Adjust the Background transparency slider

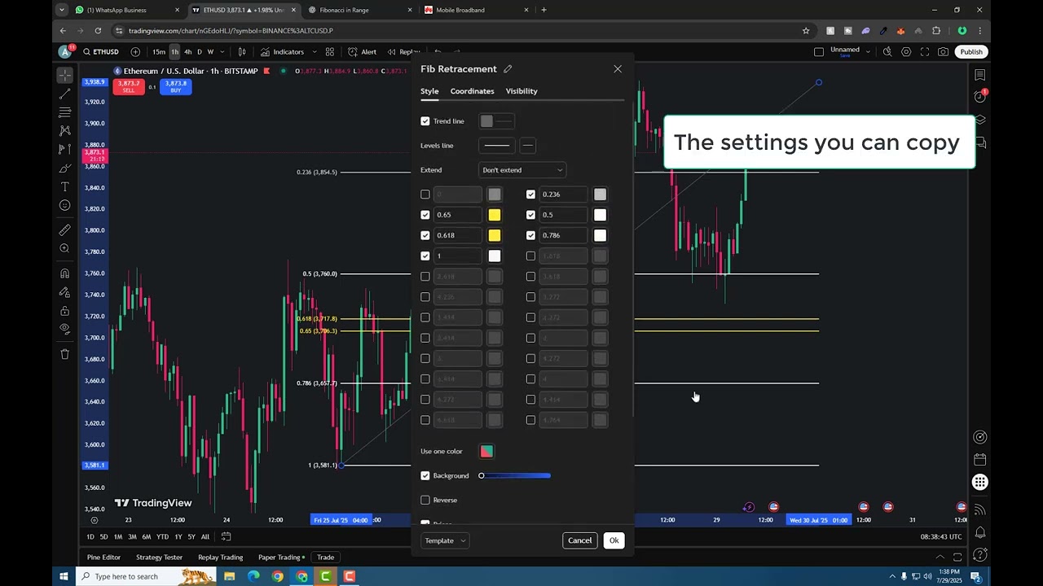point(515,475)
